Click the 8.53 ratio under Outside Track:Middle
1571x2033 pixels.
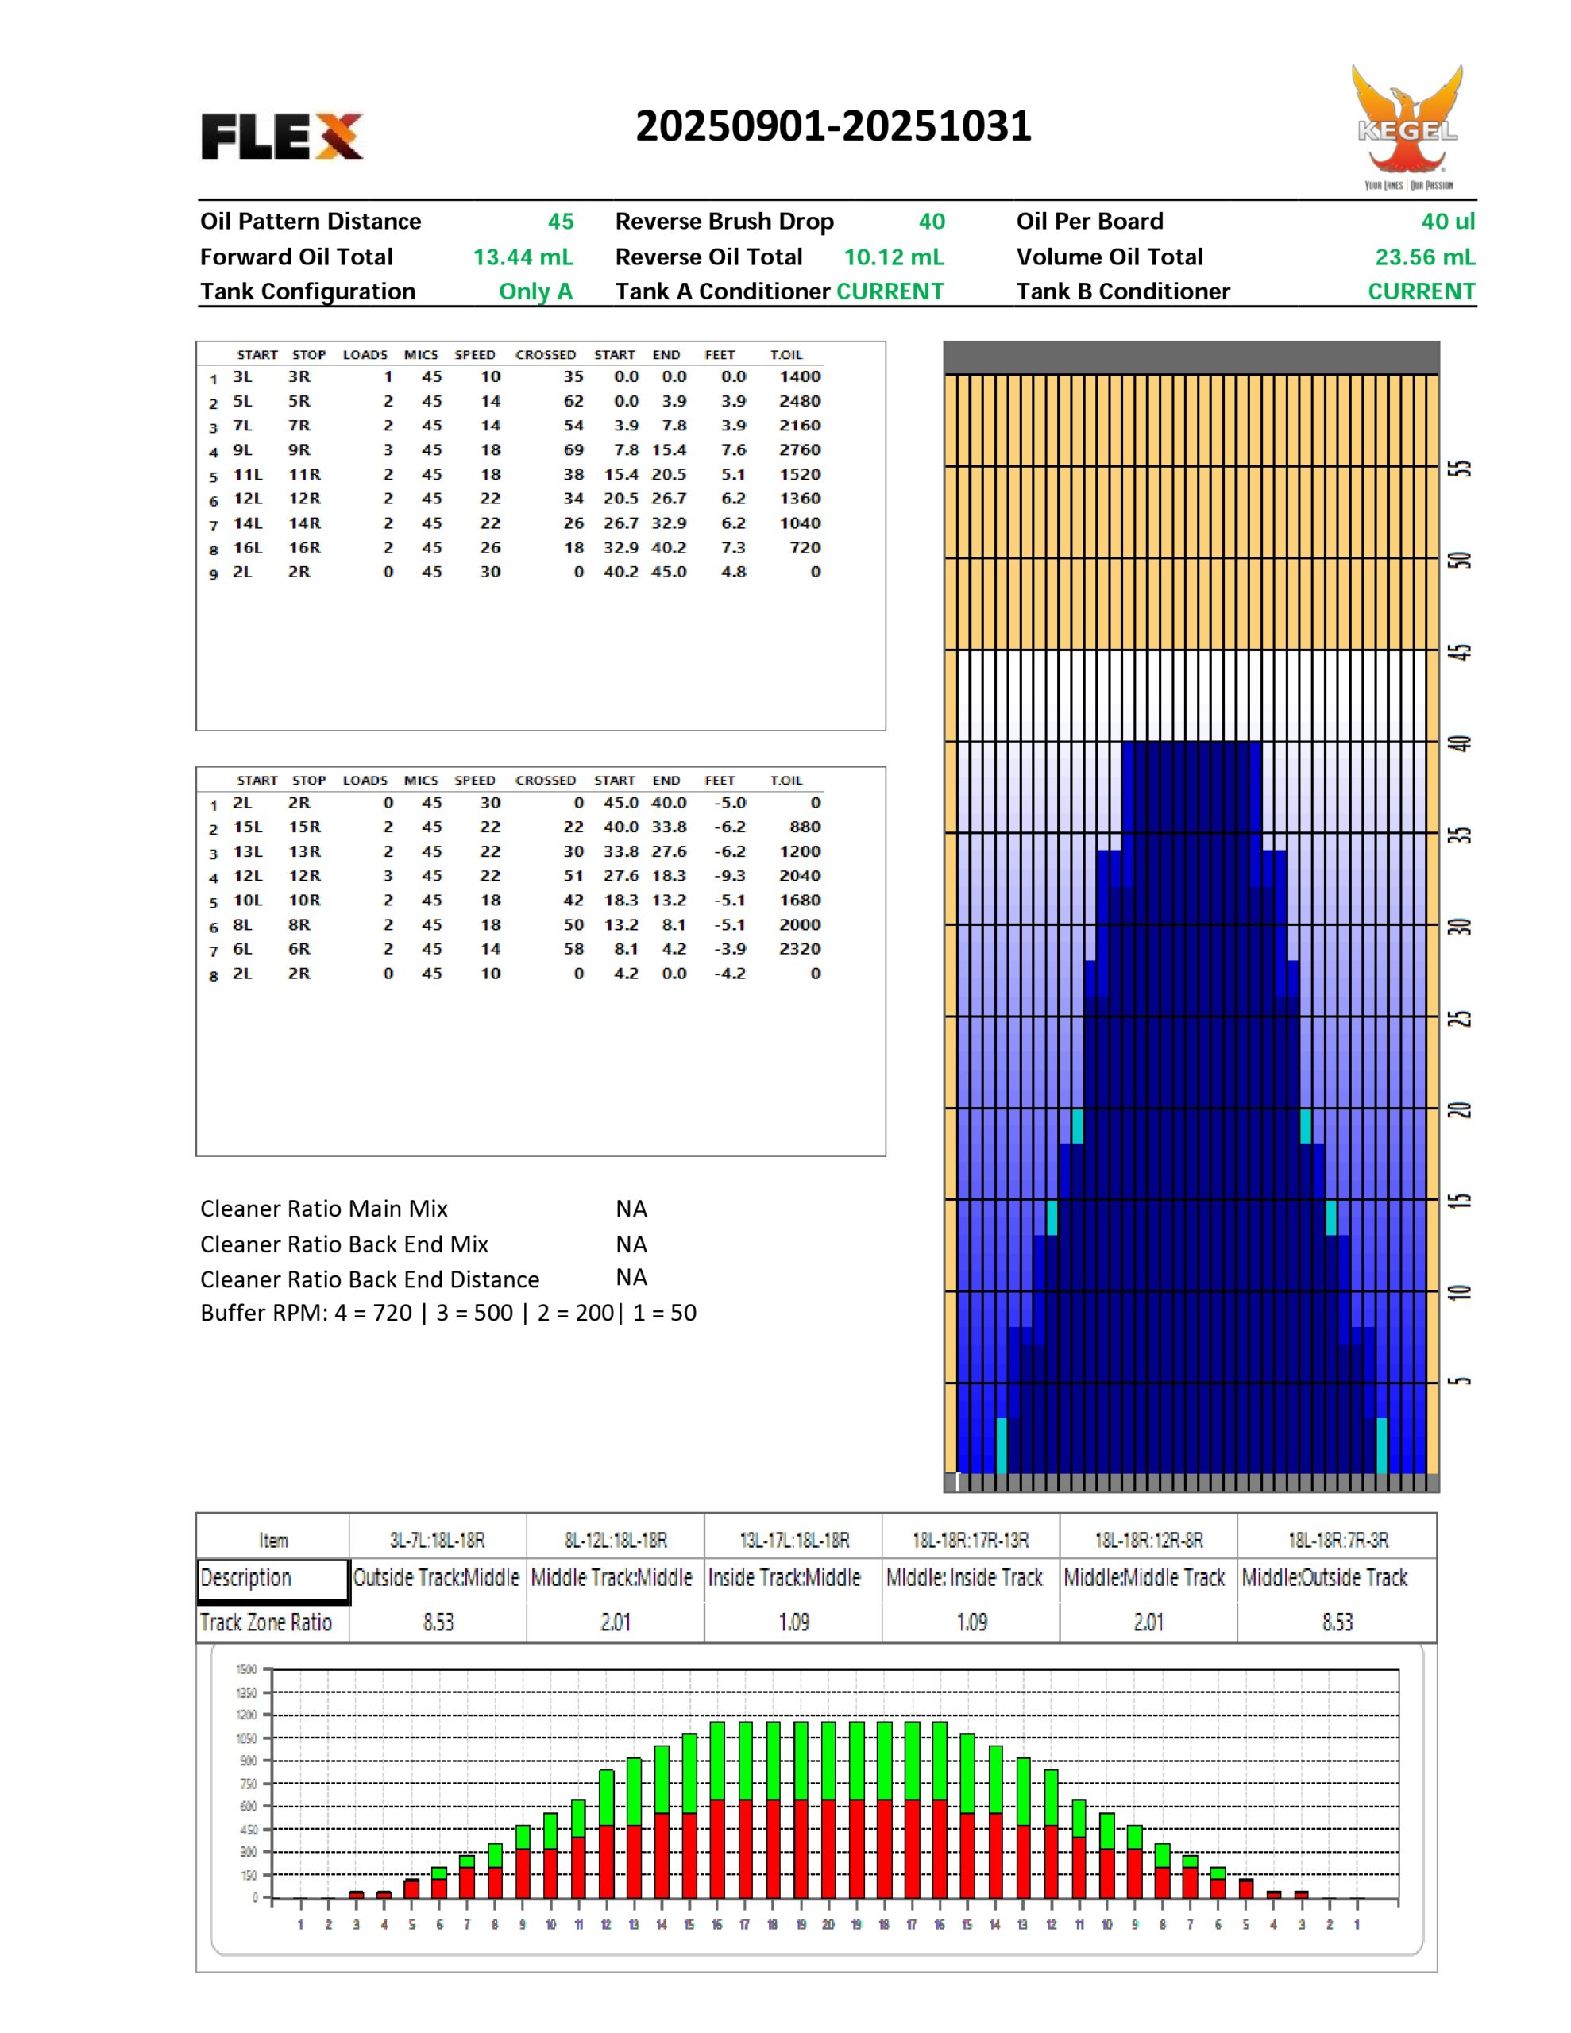coord(438,1622)
